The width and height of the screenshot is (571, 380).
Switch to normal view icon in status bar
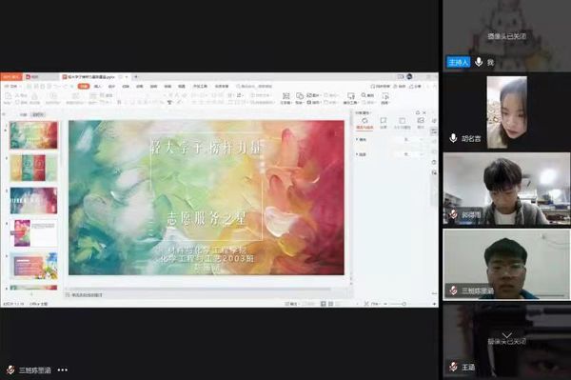pyautogui.click(x=323, y=304)
